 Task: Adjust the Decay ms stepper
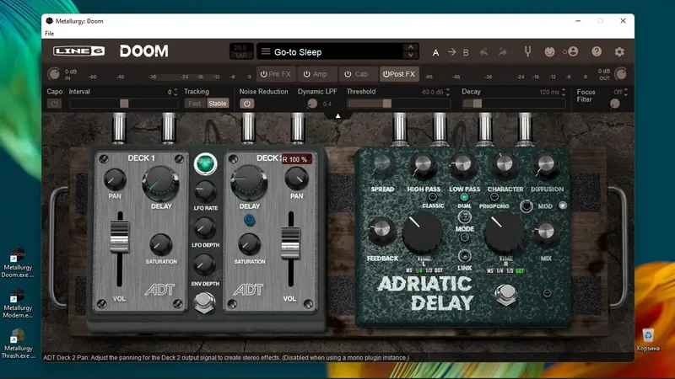564,92
